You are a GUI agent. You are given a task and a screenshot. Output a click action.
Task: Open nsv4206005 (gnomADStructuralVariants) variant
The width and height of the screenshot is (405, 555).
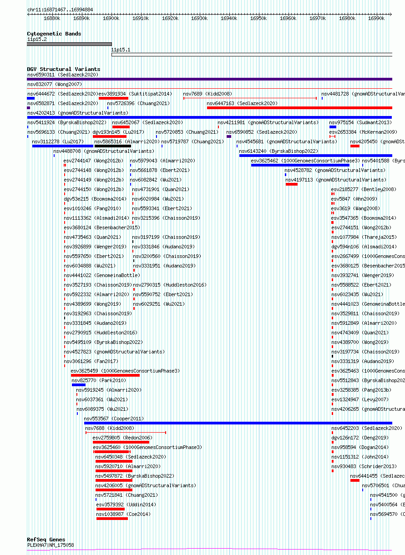click(x=114, y=490)
